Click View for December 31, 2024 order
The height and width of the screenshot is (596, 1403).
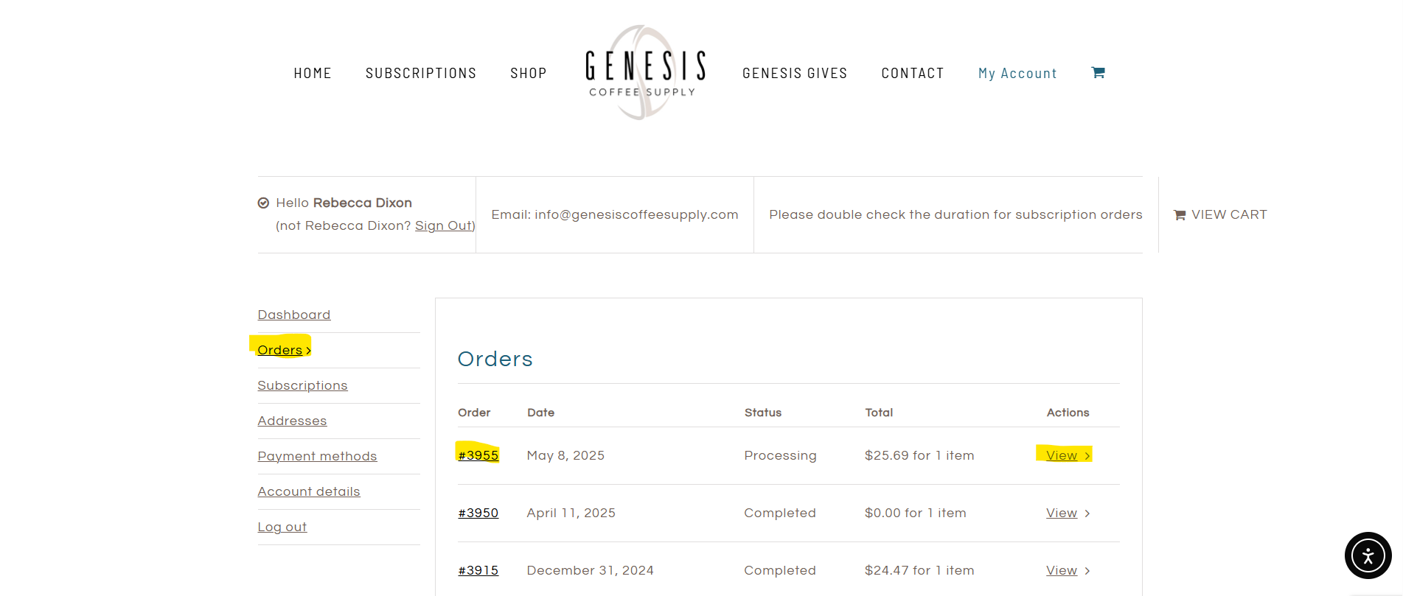click(1062, 570)
